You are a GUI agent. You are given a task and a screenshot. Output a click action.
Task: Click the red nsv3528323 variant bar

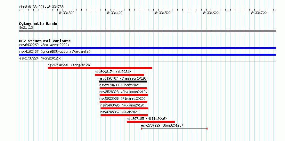click(x=124, y=95)
